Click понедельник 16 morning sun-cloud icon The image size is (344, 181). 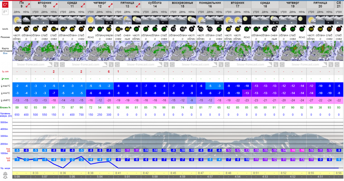coord(201,20)
